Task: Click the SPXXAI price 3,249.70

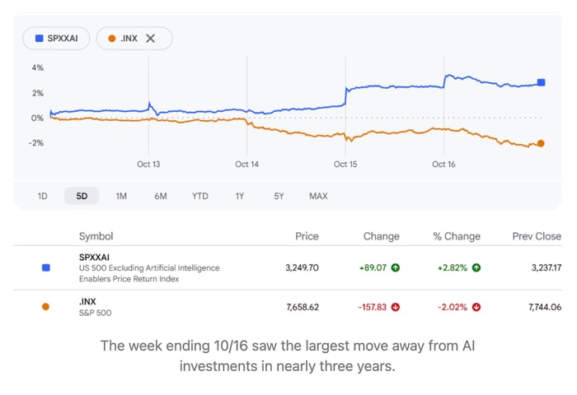Action: tap(303, 267)
